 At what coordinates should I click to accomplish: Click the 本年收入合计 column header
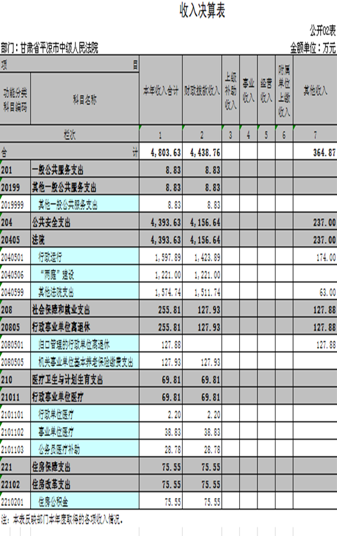(x=161, y=90)
